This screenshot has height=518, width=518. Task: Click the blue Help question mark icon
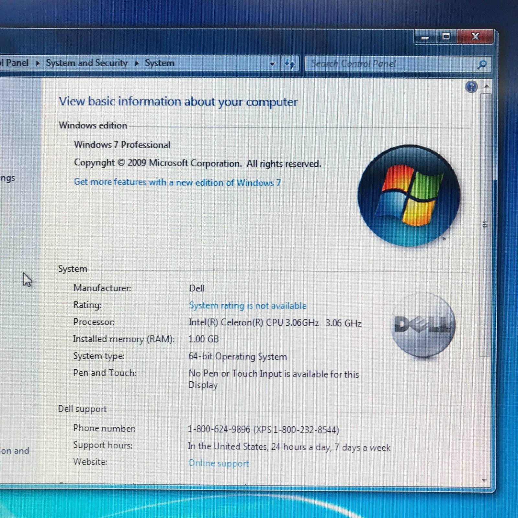point(471,87)
